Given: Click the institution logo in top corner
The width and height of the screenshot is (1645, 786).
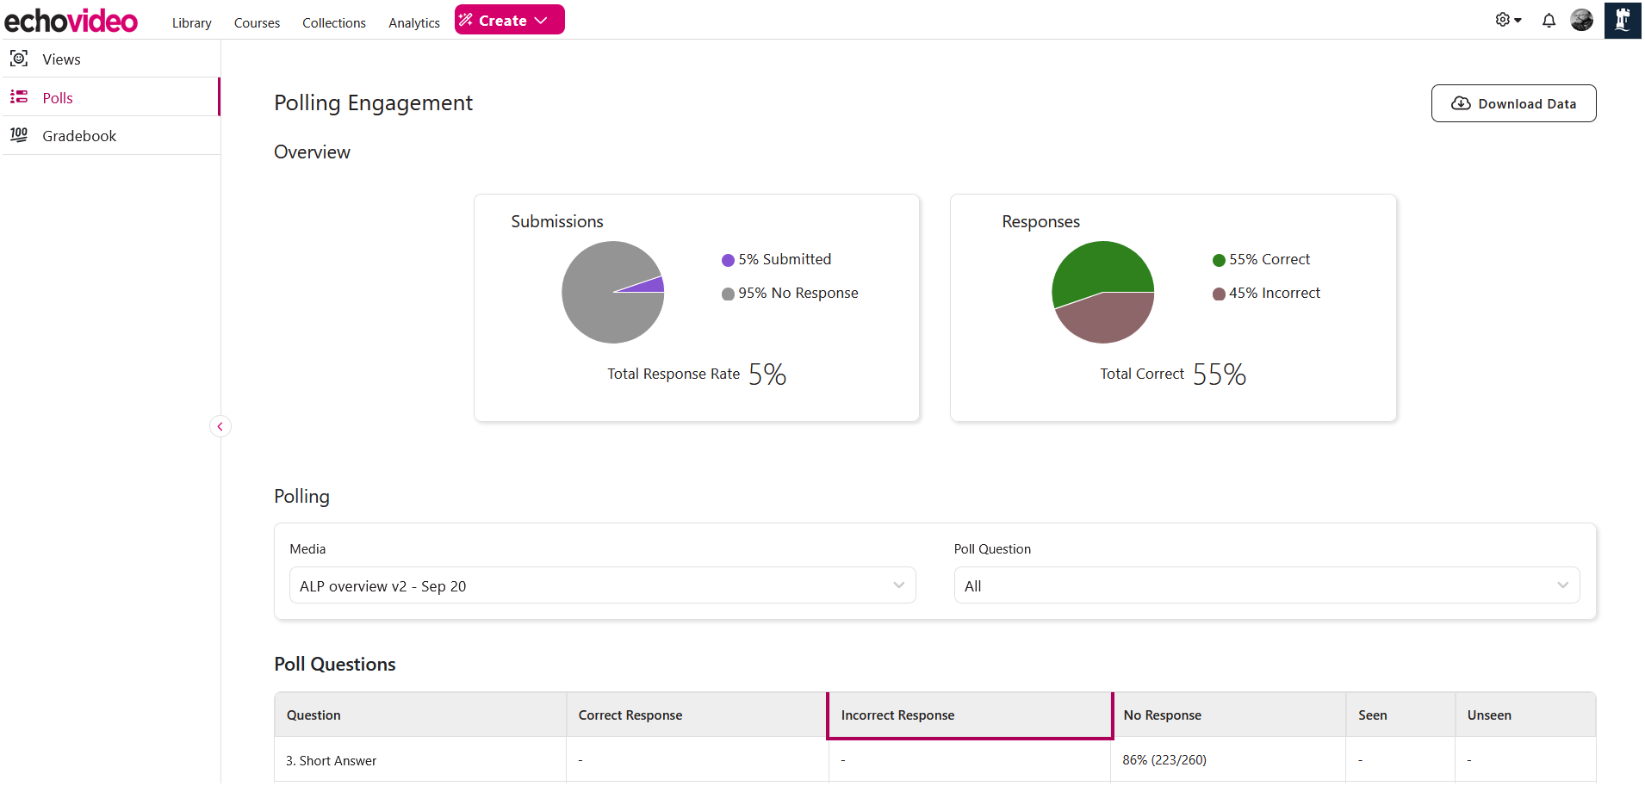Looking at the screenshot, I should [x=1622, y=20].
